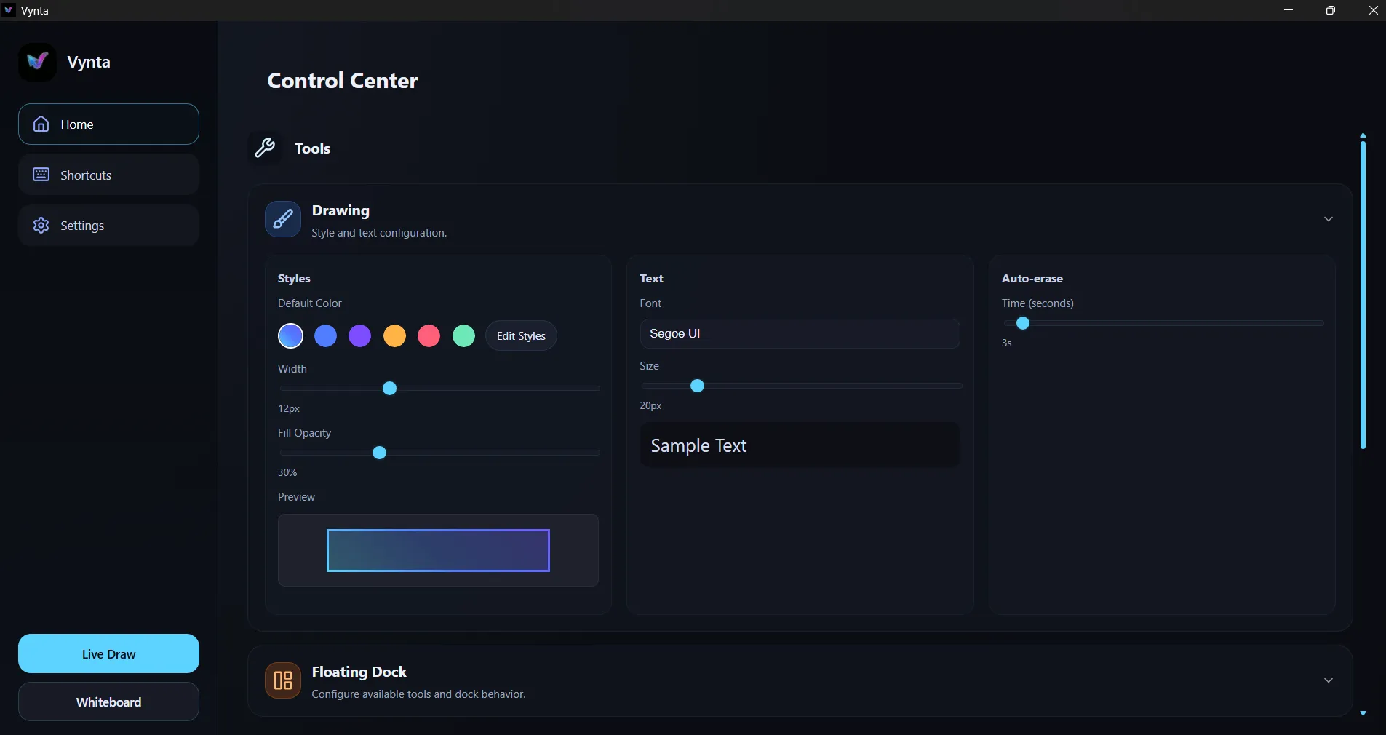Choose the solid blue color swatch
This screenshot has height=735, width=1386.
click(x=325, y=335)
